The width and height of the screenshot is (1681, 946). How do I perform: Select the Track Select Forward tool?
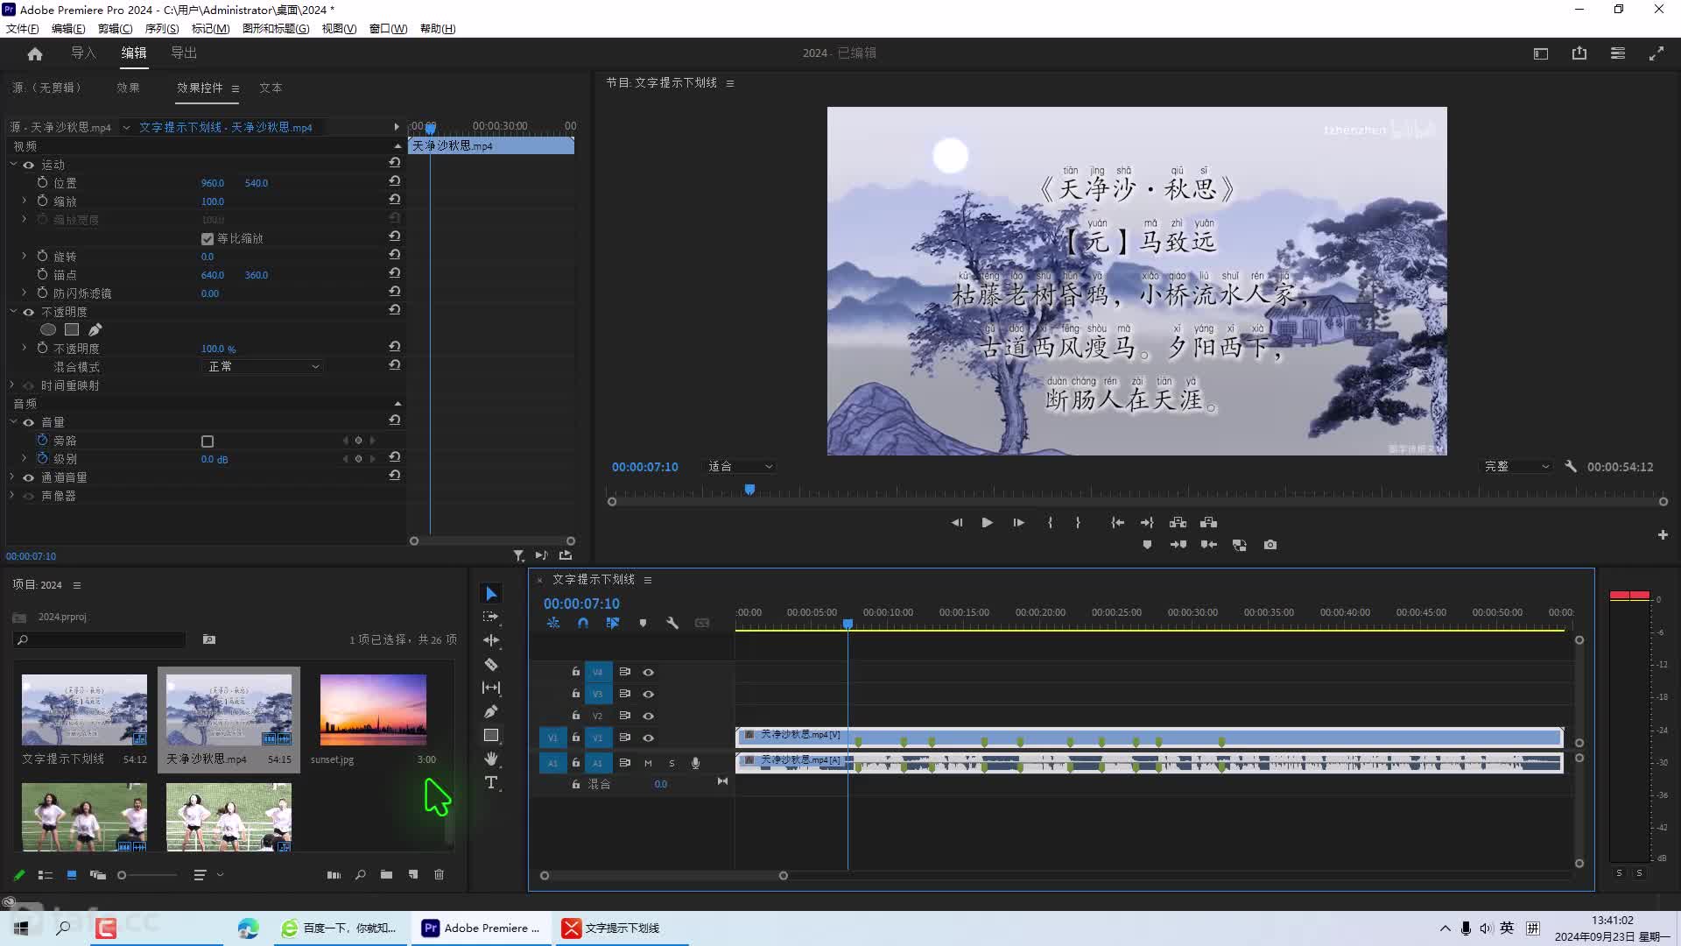[491, 617]
